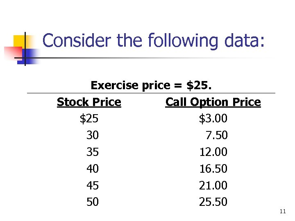Click the "Stock Price" column header

89,102
